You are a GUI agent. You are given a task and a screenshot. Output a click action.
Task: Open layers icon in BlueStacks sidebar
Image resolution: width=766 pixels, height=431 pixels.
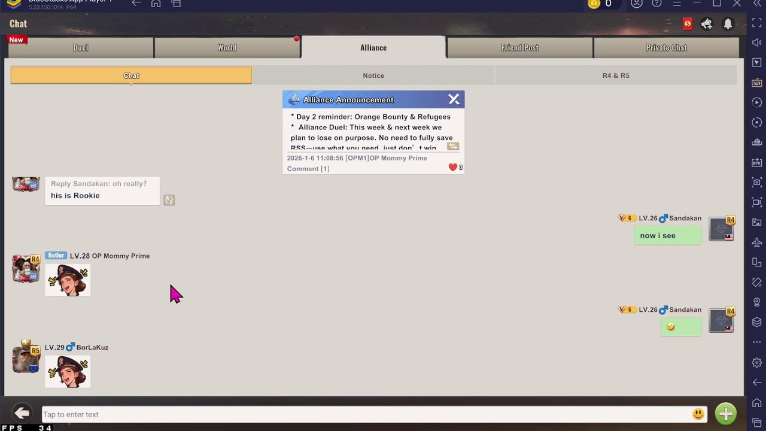point(756,322)
